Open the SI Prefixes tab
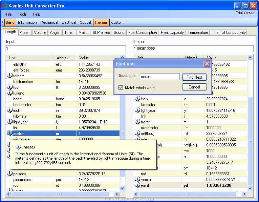This screenshot has width=259, height=202. tap(101, 33)
